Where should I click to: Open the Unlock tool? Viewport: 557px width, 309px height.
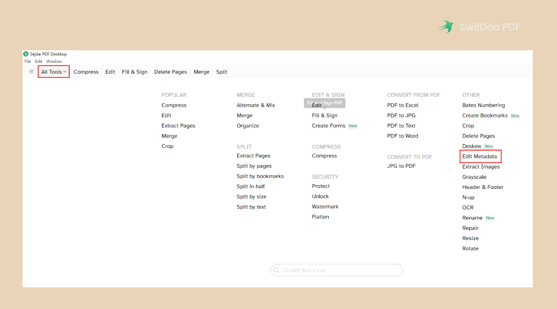pos(321,196)
